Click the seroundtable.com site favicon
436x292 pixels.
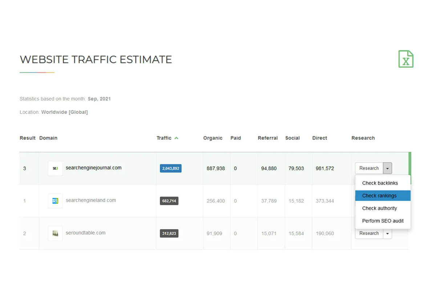point(55,233)
